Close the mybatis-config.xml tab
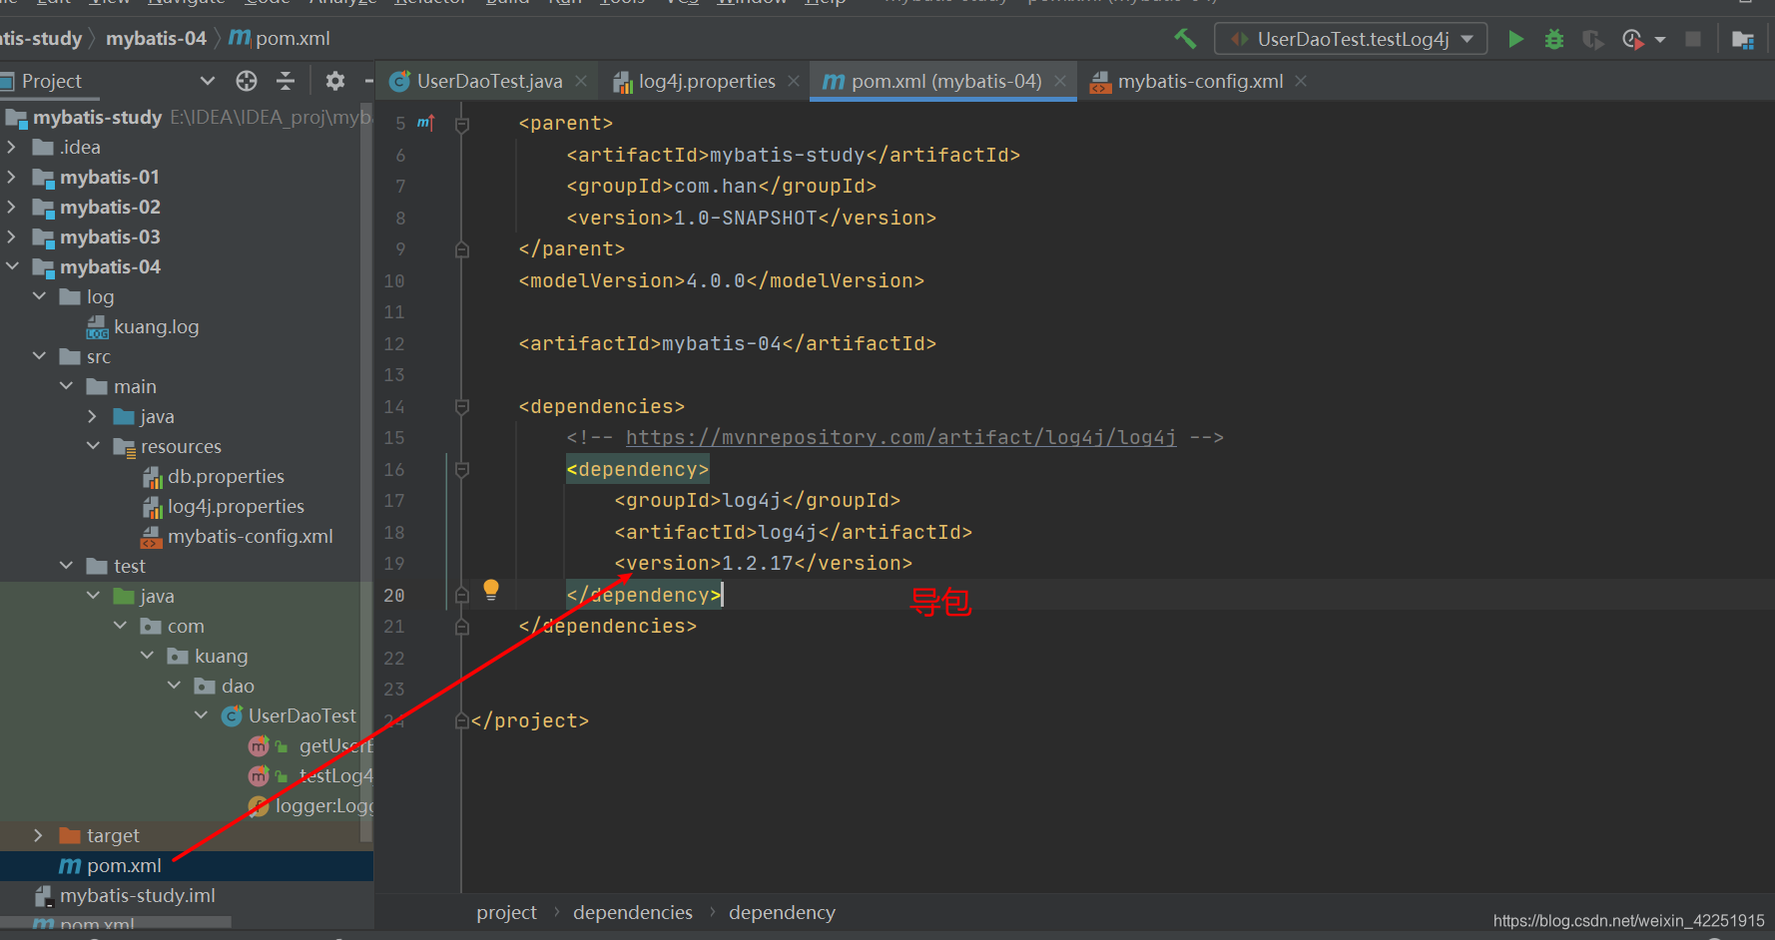This screenshot has height=940, width=1775. tap(1301, 81)
